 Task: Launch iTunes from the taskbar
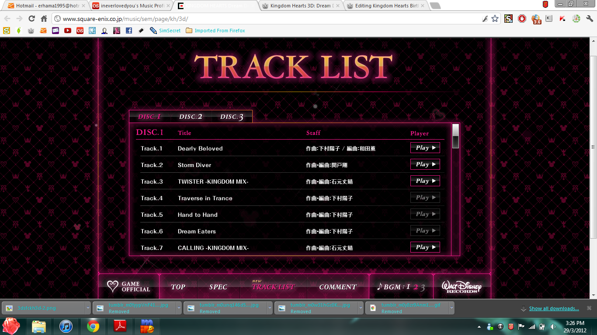click(66, 326)
